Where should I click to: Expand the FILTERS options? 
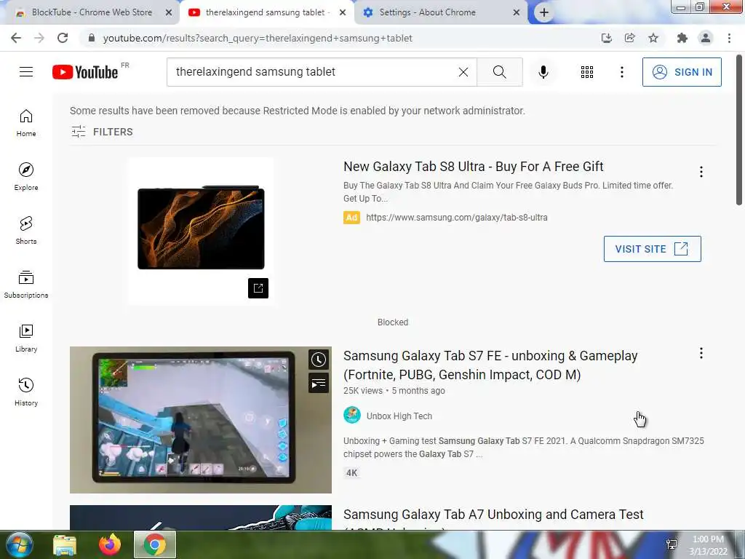pyautogui.click(x=102, y=132)
